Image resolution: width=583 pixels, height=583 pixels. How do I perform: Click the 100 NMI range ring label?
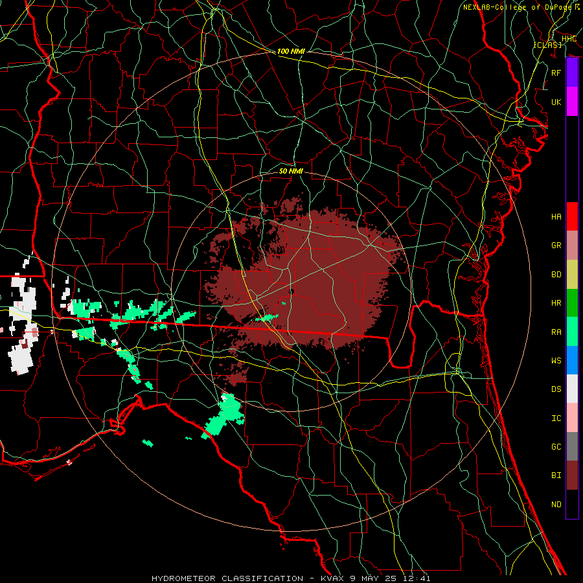pos(291,51)
